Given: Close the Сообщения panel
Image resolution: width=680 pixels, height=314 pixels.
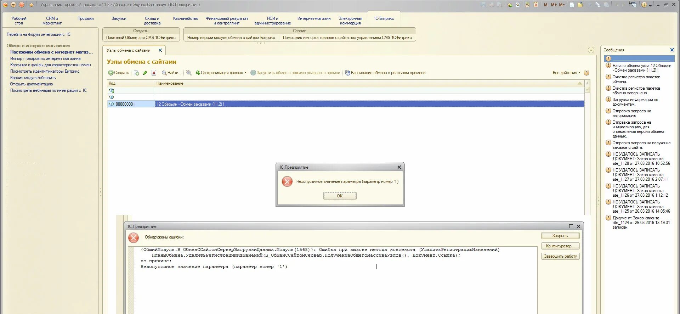Looking at the screenshot, I should point(672,50).
